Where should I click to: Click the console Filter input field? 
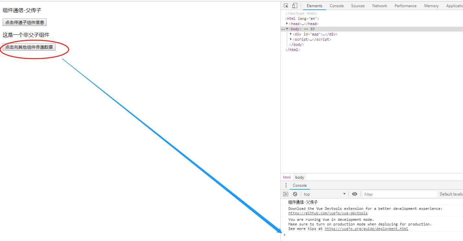400,194
